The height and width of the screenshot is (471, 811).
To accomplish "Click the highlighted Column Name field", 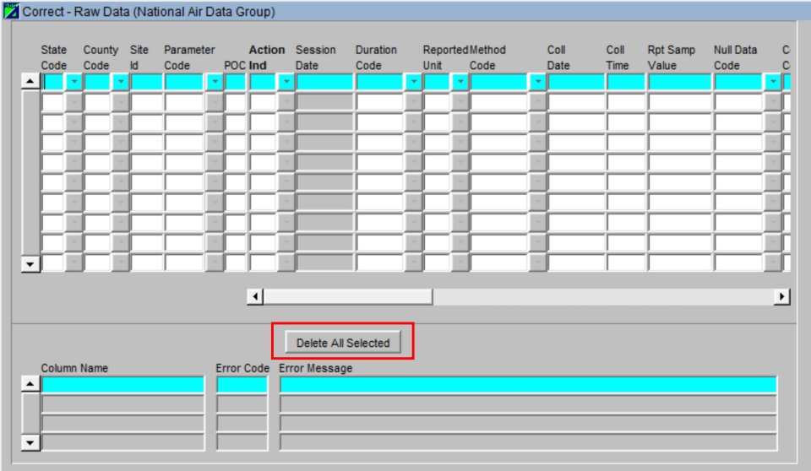I will [x=123, y=385].
